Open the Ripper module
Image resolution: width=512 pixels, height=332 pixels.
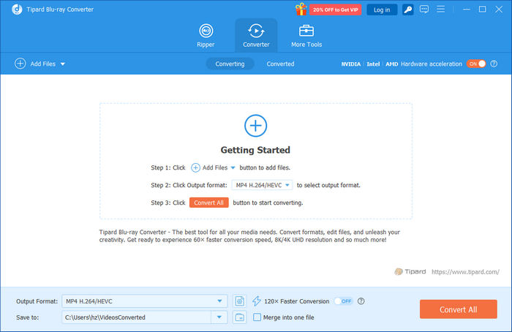(206, 36)
